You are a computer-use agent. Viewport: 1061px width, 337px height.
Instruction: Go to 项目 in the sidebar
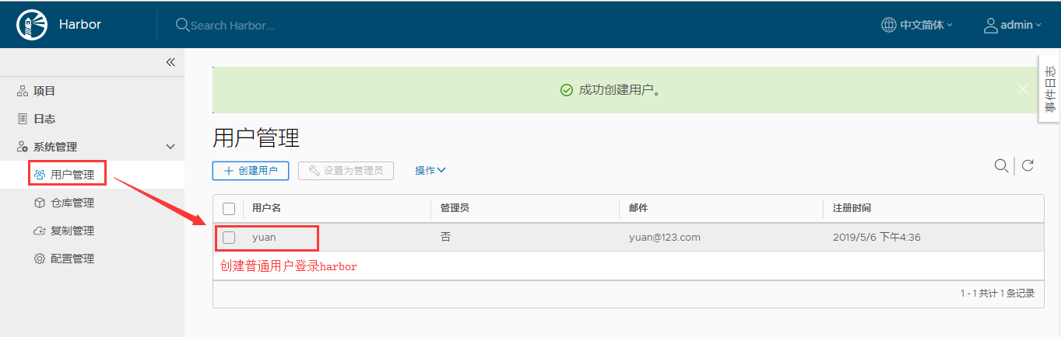(44, 91)
